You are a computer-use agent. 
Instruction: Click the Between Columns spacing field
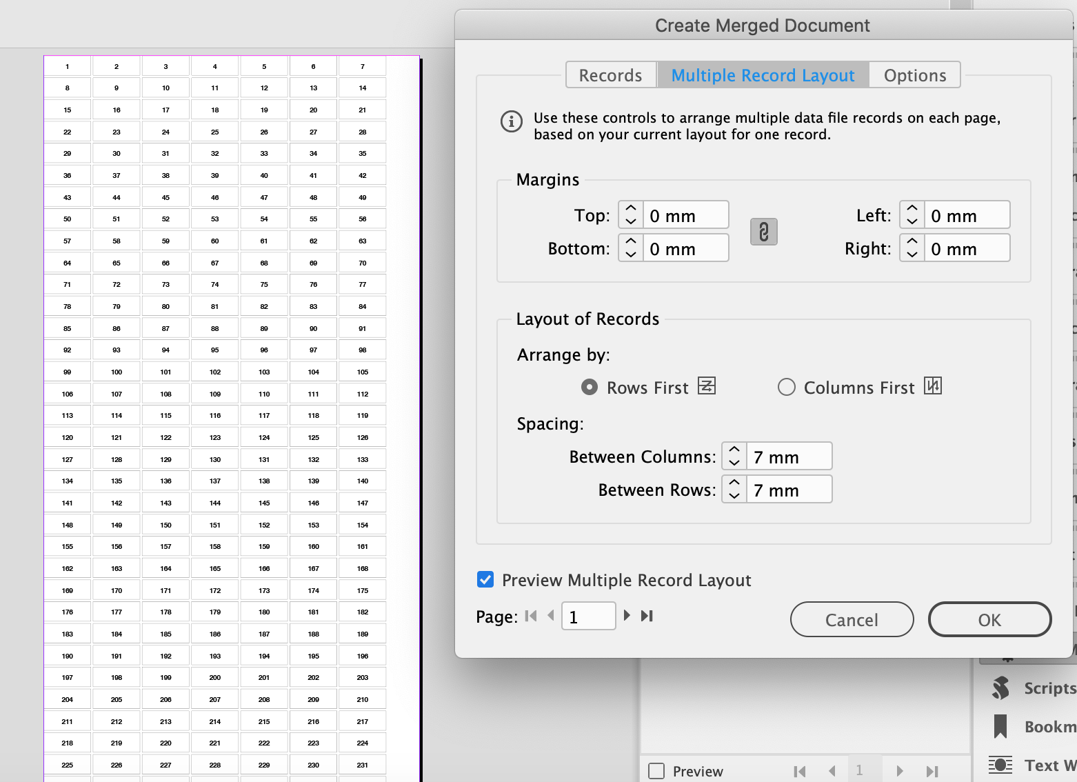pos(789,456)
